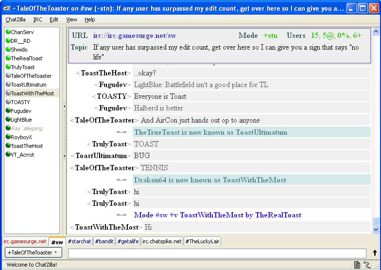Screen dimensions: 381x270
Task: Click the gray voice icon next to ToastUltimatum
Action: pos(8,85)
